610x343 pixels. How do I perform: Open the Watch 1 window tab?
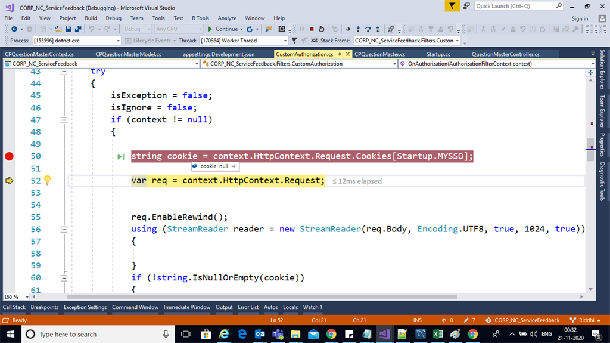[x=312, y=307]
